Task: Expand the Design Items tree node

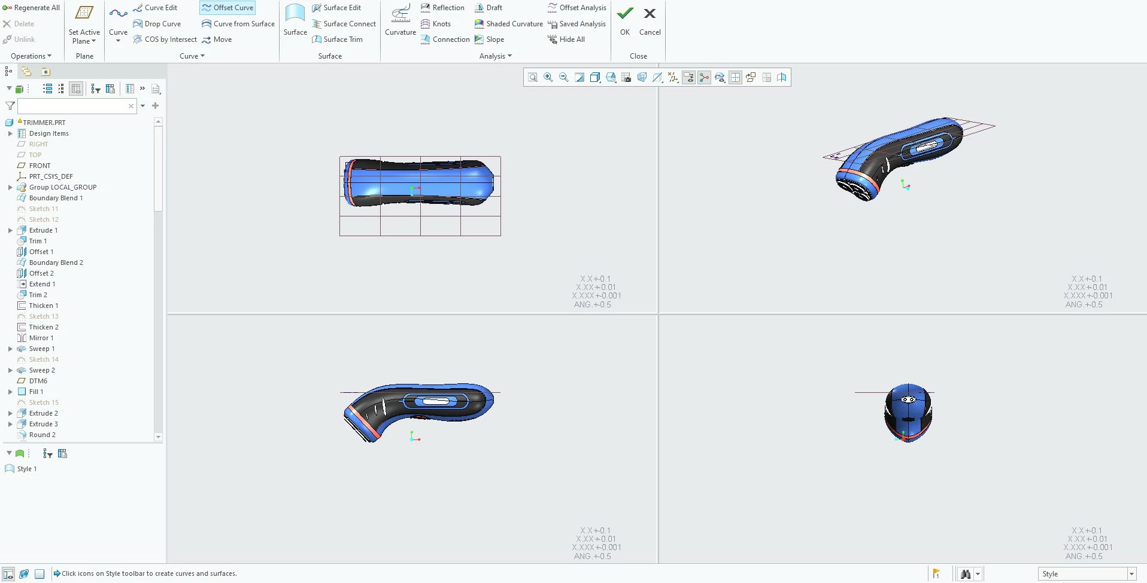Action: pyautogui.click(x=10, y=133)
